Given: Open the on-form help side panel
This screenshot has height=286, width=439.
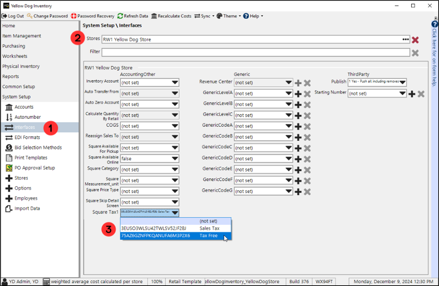Looking at the screenshot, I should (x=435, y=54).
